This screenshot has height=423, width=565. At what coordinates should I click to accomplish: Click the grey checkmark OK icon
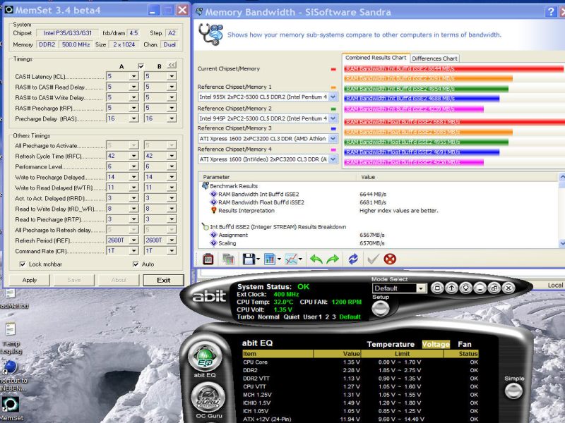373,259
